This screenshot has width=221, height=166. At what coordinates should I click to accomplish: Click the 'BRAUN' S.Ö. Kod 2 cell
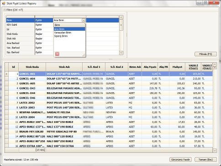coord(116,132)
